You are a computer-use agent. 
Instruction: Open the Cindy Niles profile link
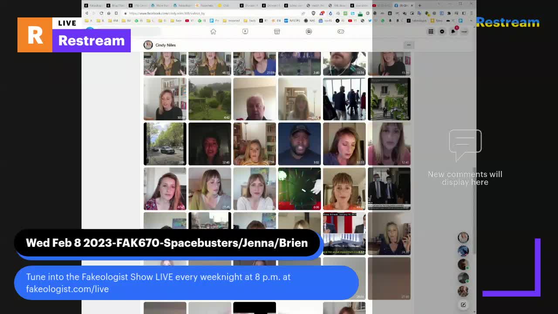click(x=166, y=45)
